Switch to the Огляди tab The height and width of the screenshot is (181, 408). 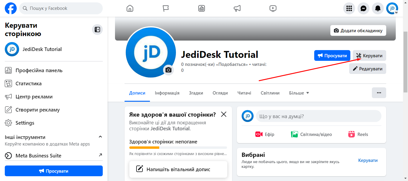[x=220, y=93]
